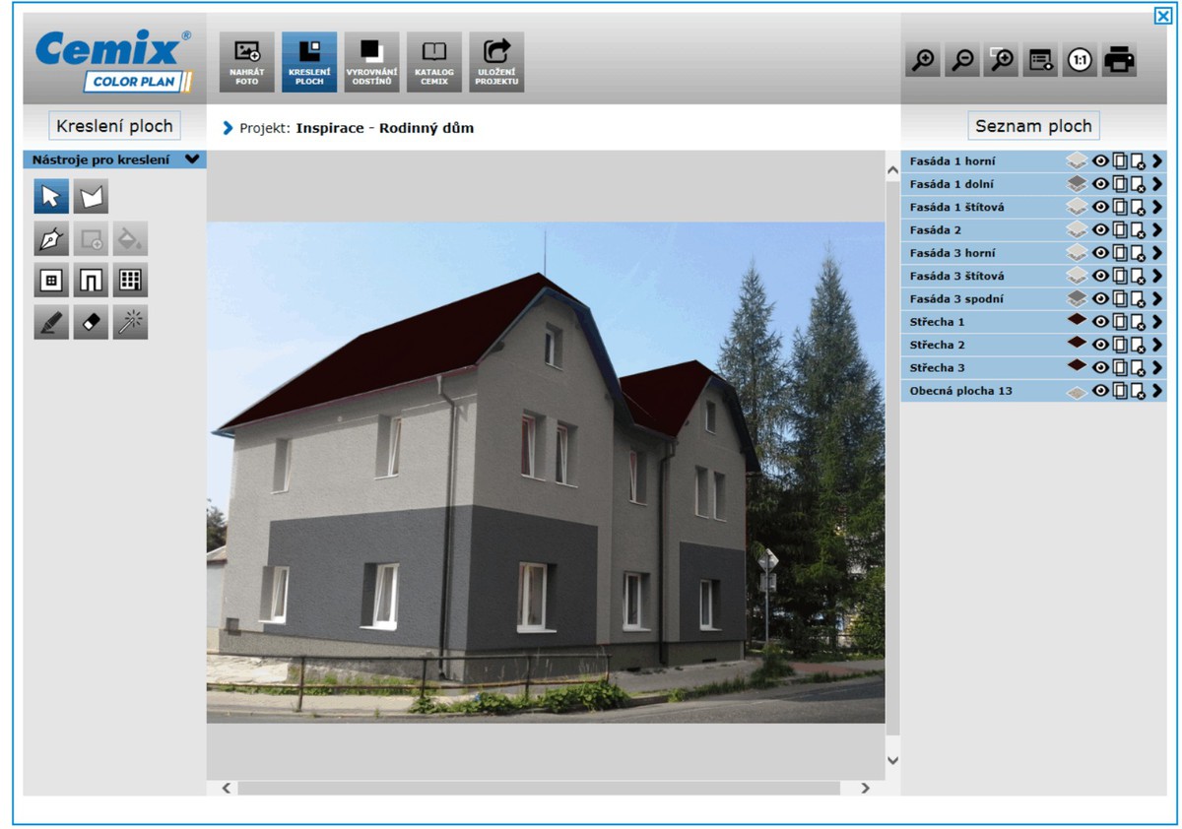Screen dimensions: 1182x829
Task: Expand the Střecha 1 row arrow
Action: tap(1157, 322)
